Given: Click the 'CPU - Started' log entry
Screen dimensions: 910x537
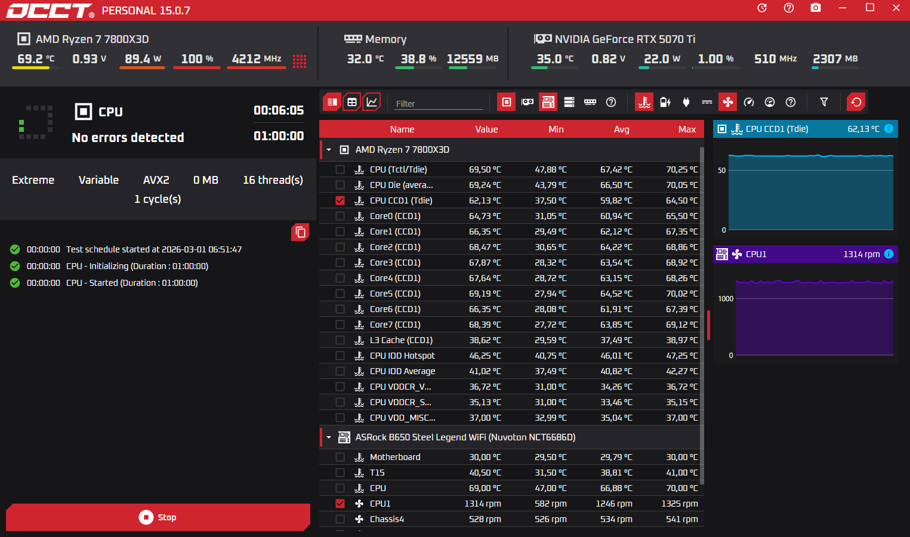Looking at the screenshot, I should point(132,283).
